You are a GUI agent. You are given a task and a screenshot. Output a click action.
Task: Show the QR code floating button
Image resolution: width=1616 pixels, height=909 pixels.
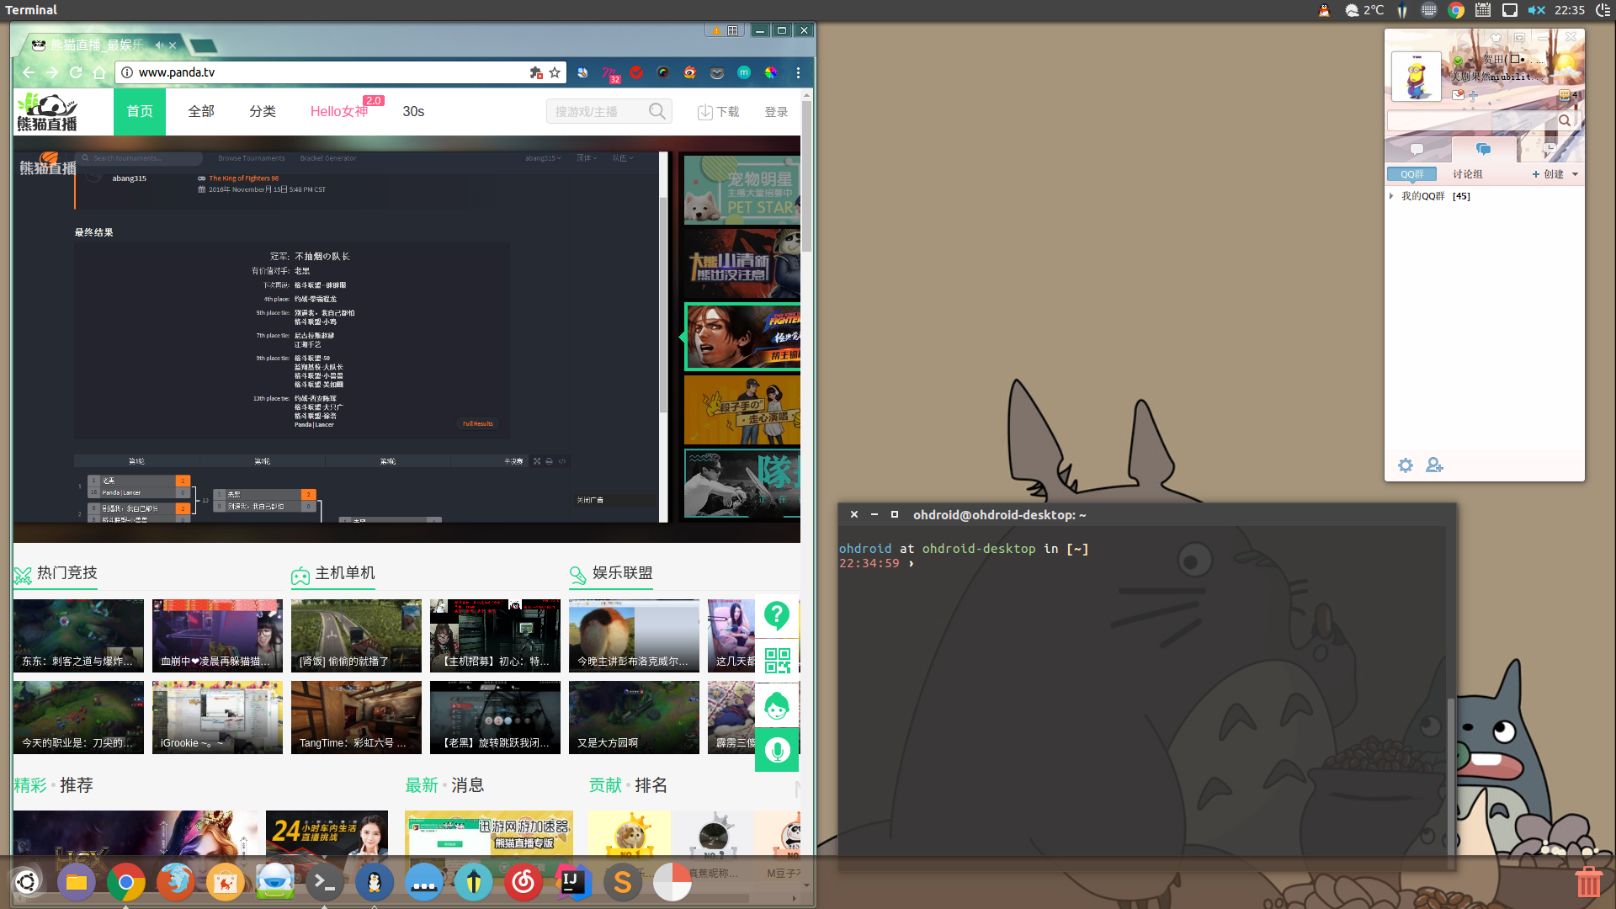click(x=777, y=661)
